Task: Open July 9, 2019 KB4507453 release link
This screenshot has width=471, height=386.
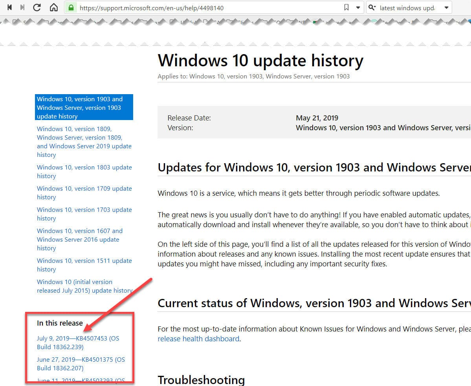Action: click(78, 342)
